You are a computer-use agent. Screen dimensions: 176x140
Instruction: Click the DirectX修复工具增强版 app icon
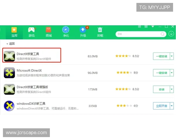[9, 89]
